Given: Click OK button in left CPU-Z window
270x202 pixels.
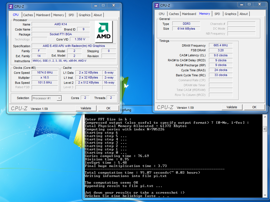Looking at the screenshot, I should (x=108, y=108).
